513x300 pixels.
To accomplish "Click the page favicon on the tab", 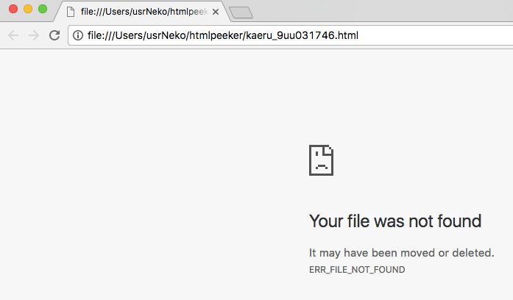I will coord(71,12).
